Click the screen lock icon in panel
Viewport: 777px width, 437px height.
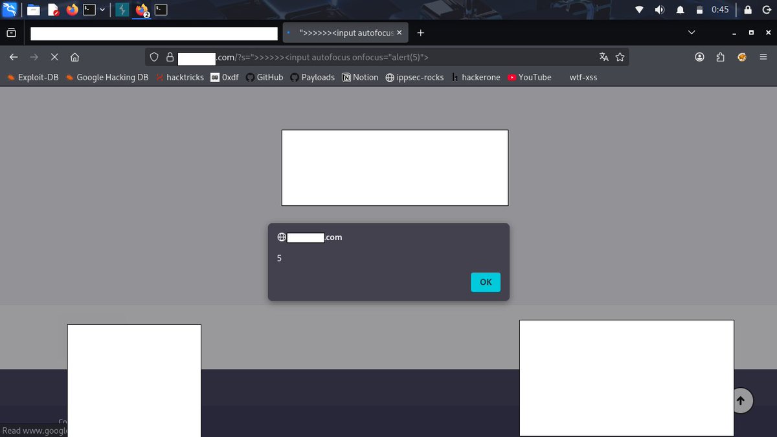coord(746,10)
